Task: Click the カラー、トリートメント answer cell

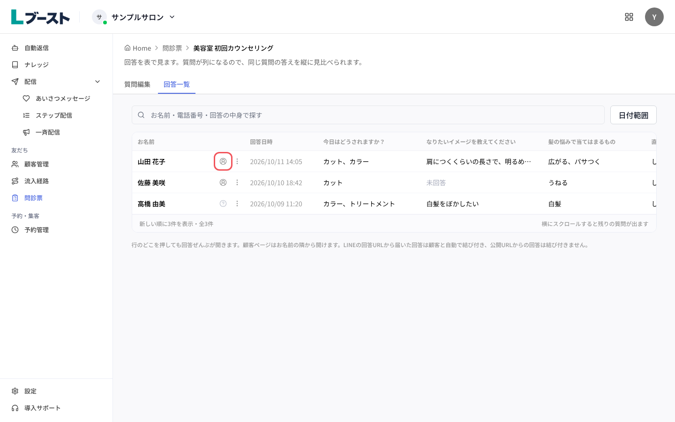Action: (x=359, y=204)
